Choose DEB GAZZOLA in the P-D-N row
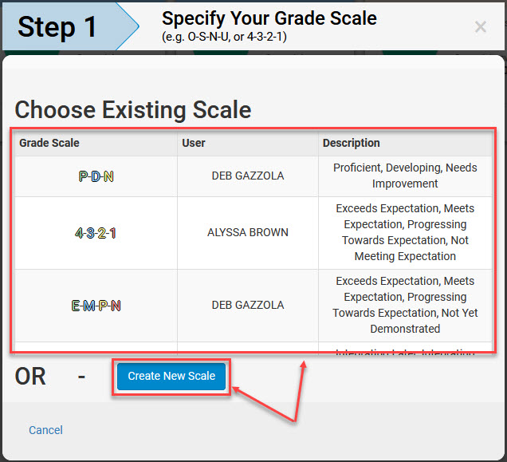The image size is (507, 462). [x=248, y=176]
